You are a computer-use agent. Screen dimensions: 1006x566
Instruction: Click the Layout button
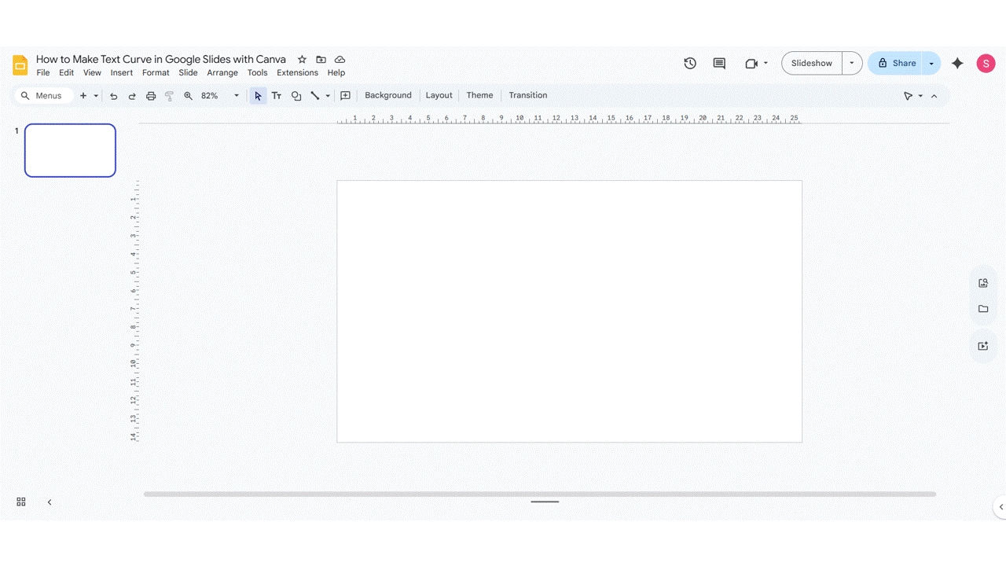[439, 96]
